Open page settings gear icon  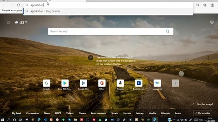click(x=212, y=22)
